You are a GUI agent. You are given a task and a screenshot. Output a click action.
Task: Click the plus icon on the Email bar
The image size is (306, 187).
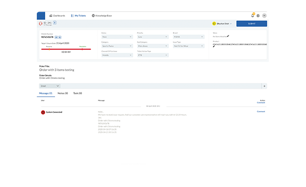coord(264,86)
